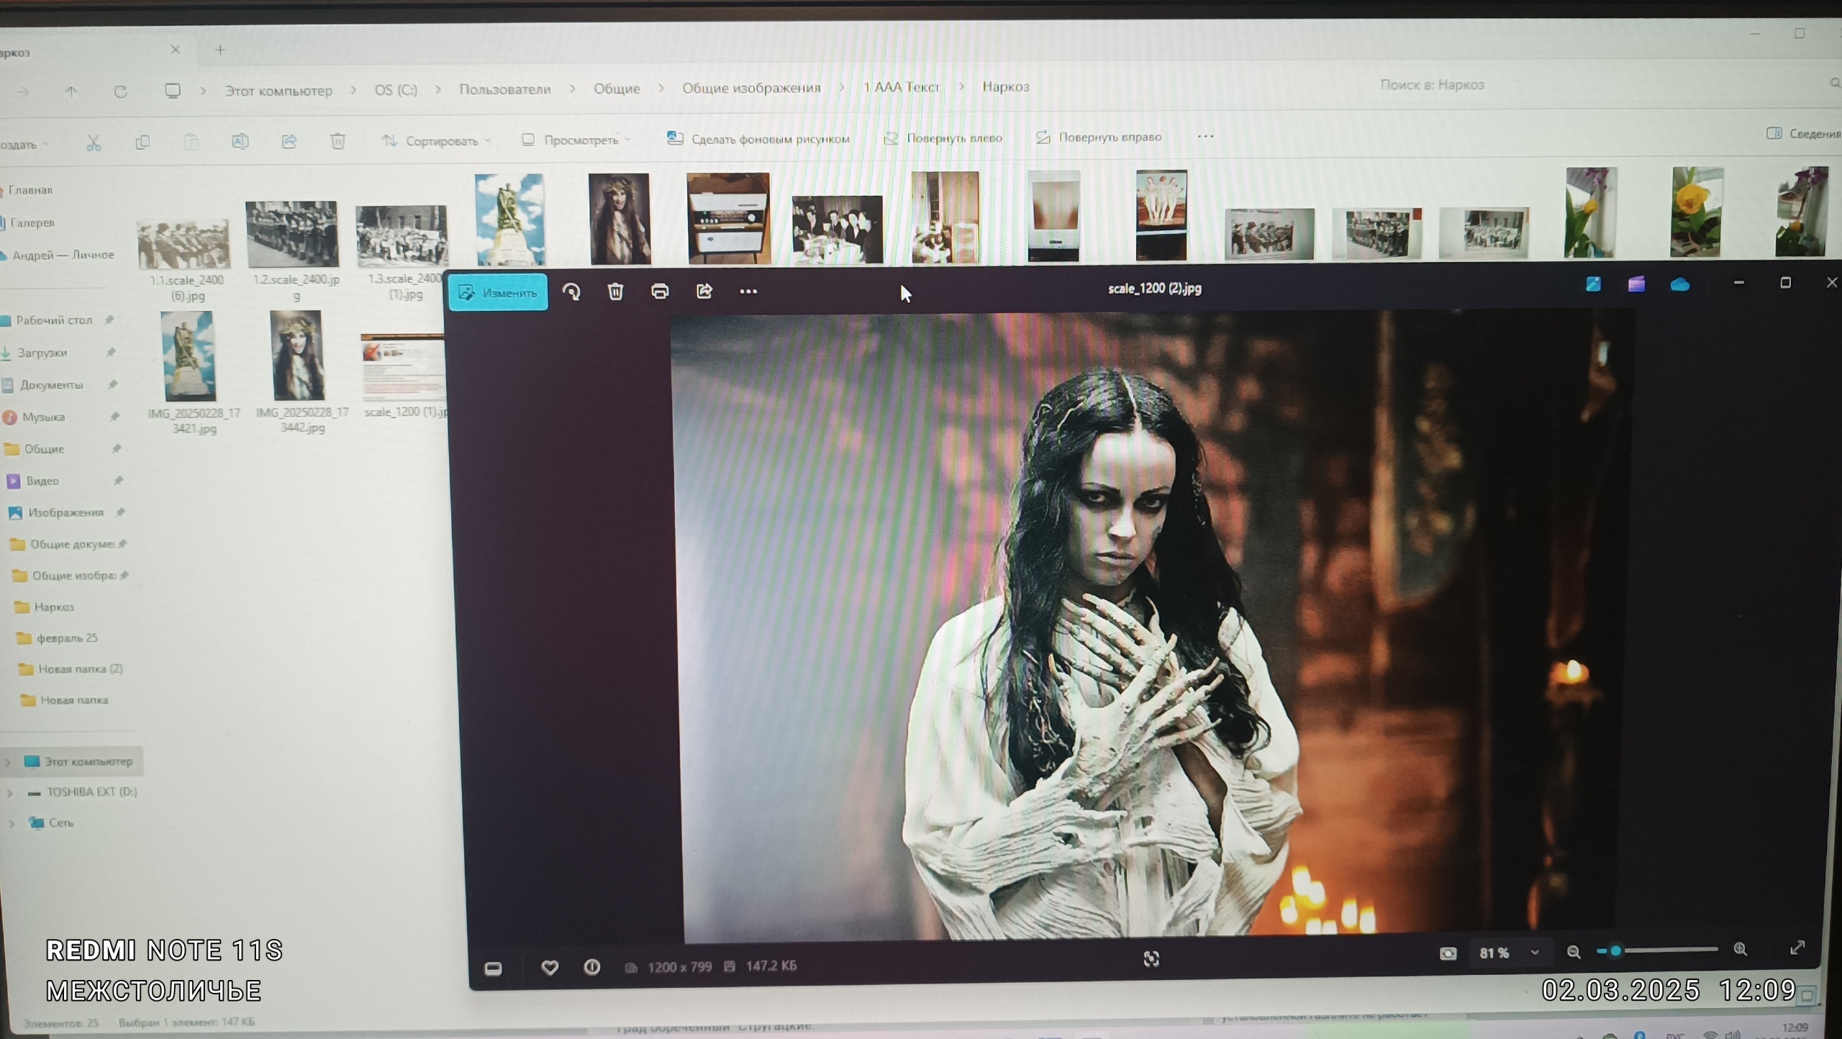The width and height of the screenshot is (1842, 1039).
Task: Share the image via the share icon
Action: click(x=704, y=291)
